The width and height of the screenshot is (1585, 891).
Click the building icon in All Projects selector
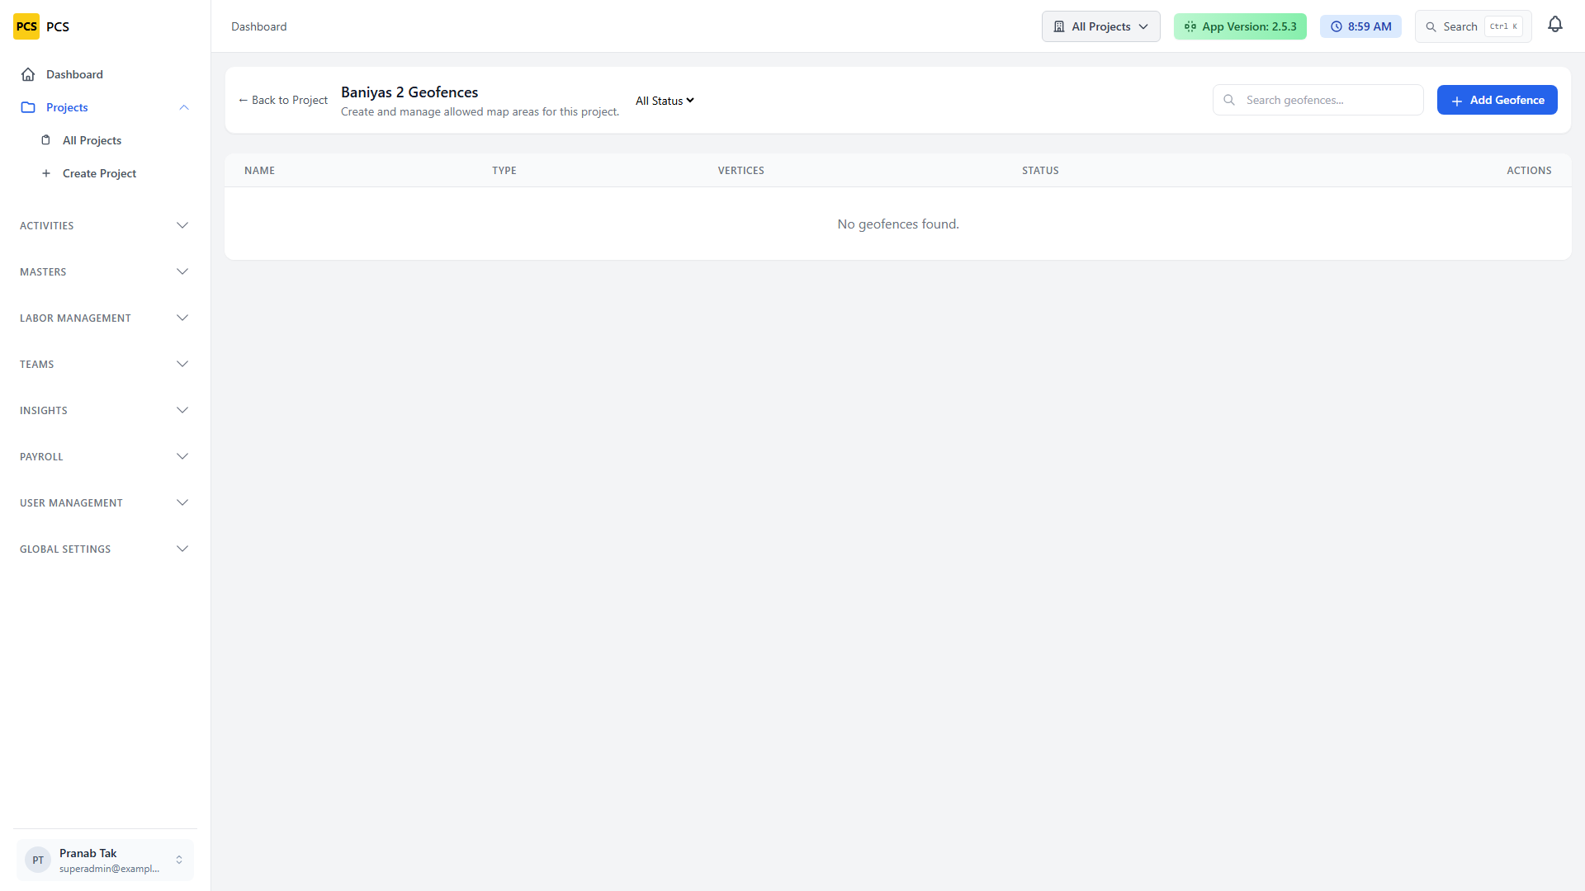coord(1059,26)
